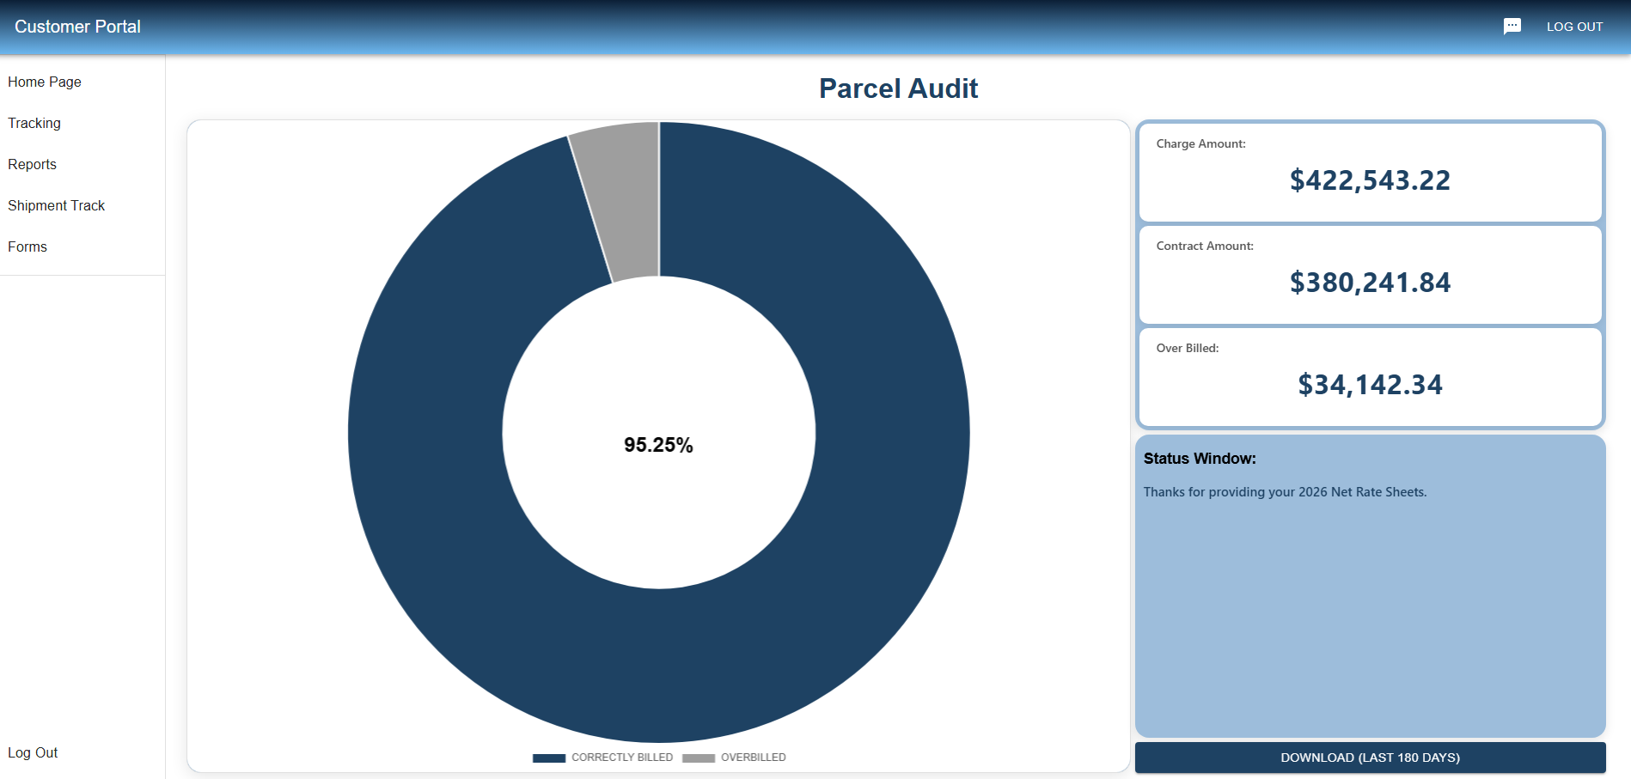
Task: Select the Charge Amount card
Action: [1370, 172]
